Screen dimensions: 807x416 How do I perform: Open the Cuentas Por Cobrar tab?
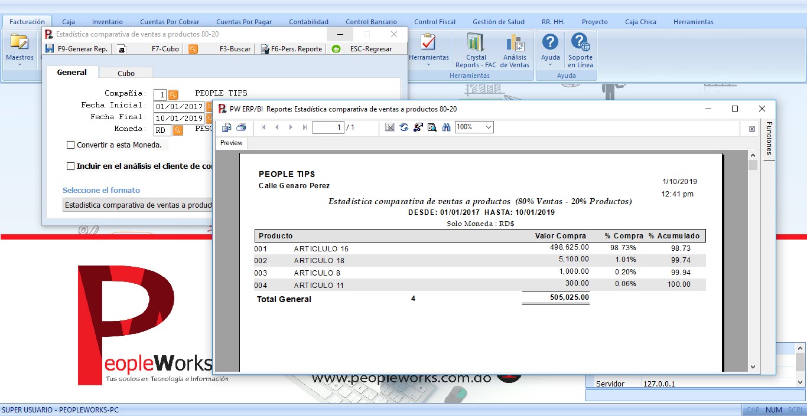[x=170, y=22]
